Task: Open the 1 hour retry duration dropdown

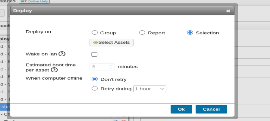Action: tap(150, 89)
